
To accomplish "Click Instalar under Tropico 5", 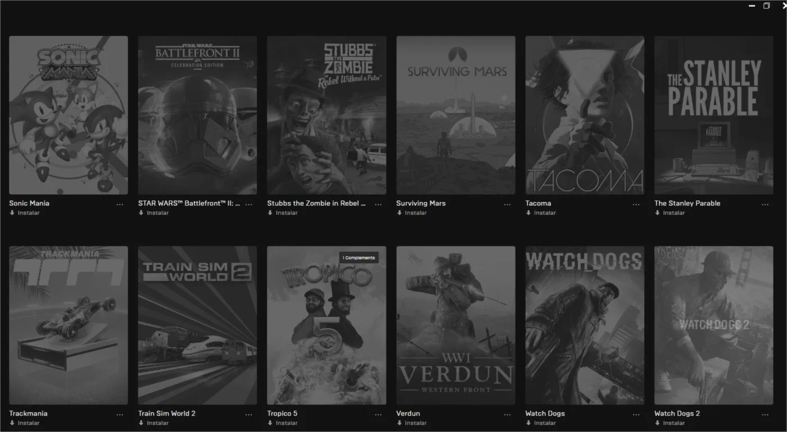I will (283, 423).
